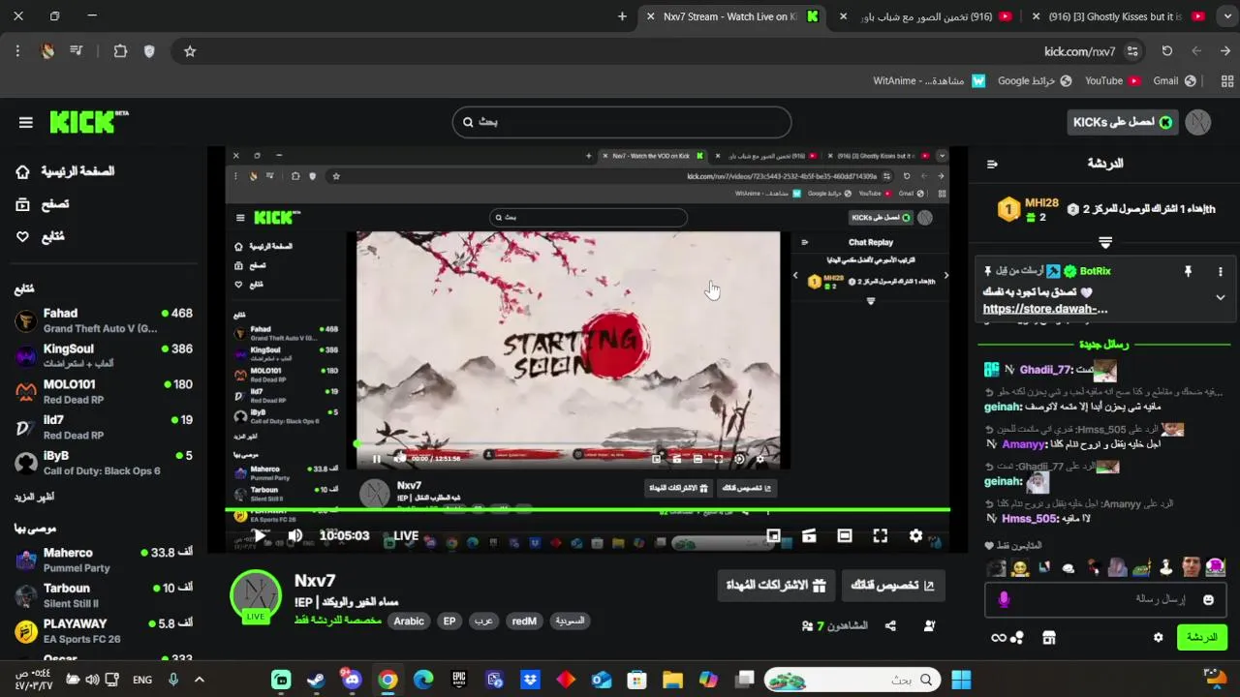Open the Kick hamburger sidebar menu
This screenshot has width=1240, height=697.
[x=26, y=122]
